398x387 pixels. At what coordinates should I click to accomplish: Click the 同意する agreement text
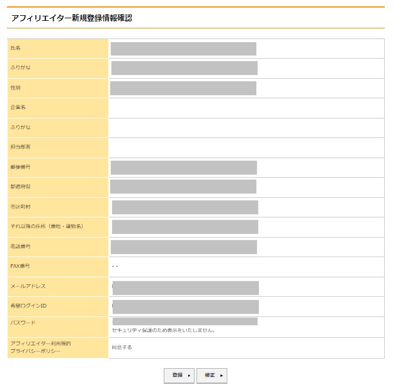[122, 347]
